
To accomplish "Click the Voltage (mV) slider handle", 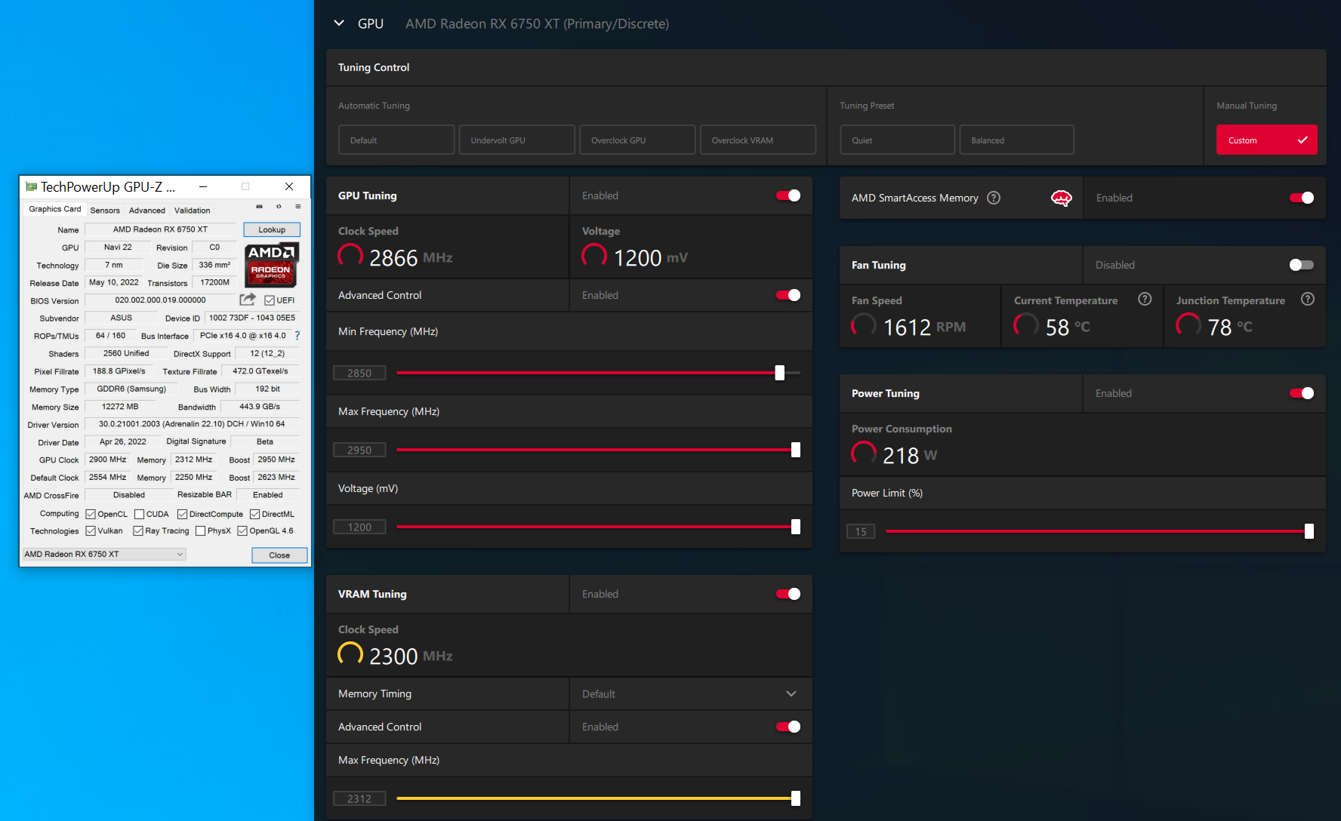I will (x=796, y=527).
